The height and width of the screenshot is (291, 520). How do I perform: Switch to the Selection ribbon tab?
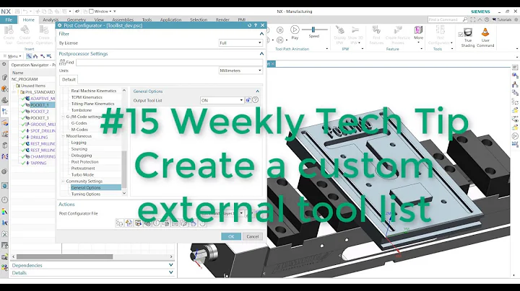[x=199, y=20]
